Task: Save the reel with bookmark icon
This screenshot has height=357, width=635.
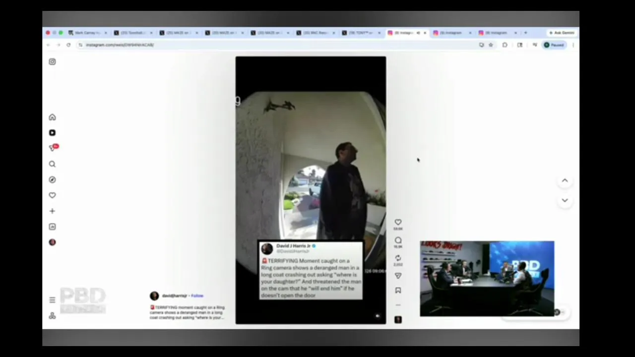Action: 398,291
